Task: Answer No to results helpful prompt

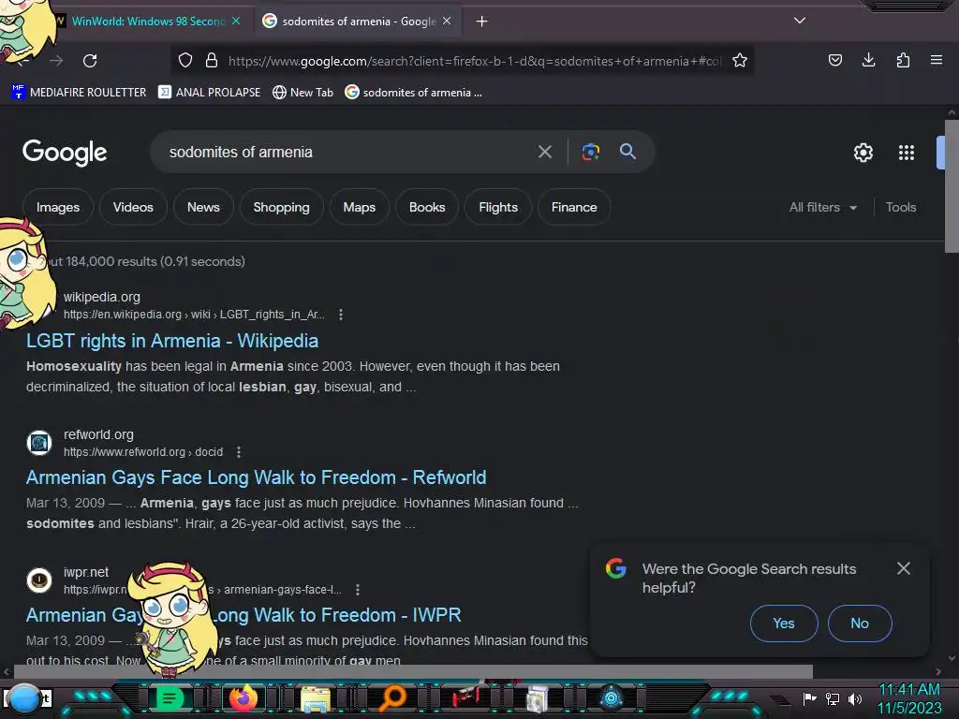Action: pos(860,623)
